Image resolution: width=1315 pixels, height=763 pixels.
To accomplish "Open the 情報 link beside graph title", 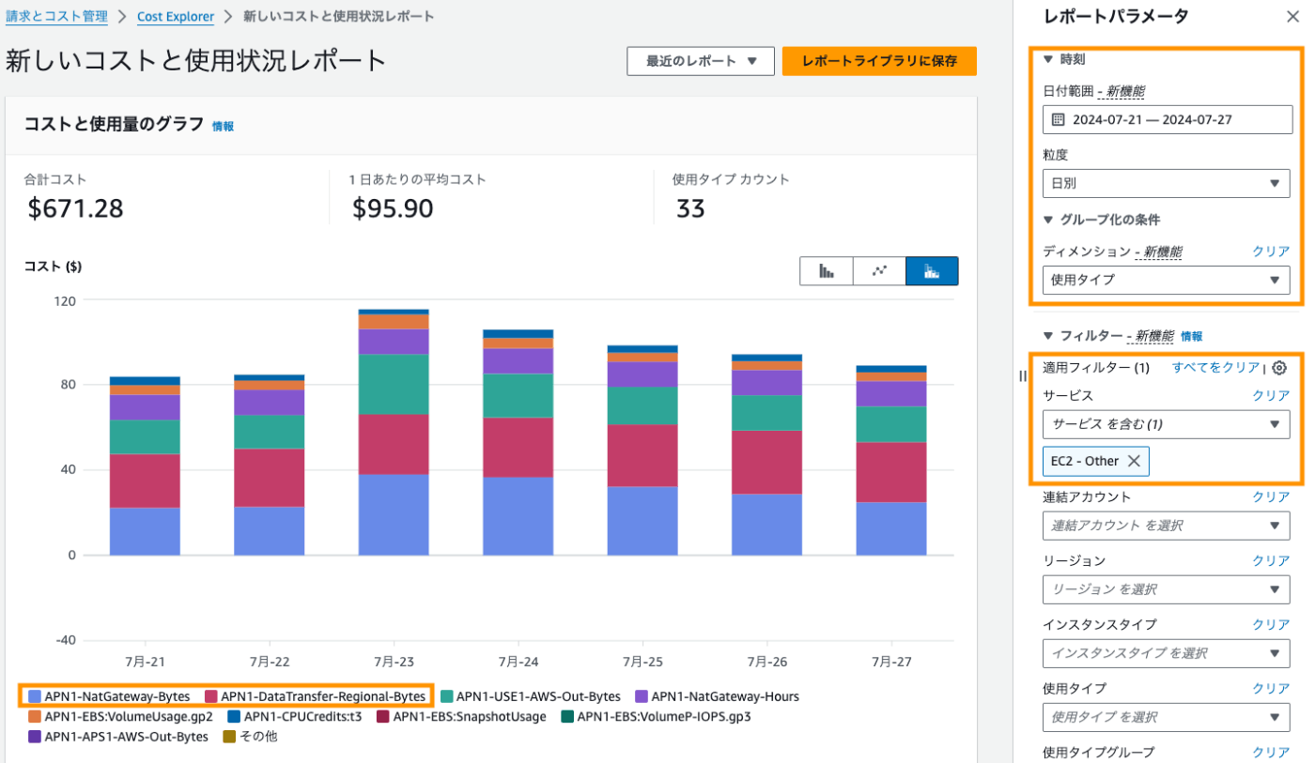I will coord(223,126).
